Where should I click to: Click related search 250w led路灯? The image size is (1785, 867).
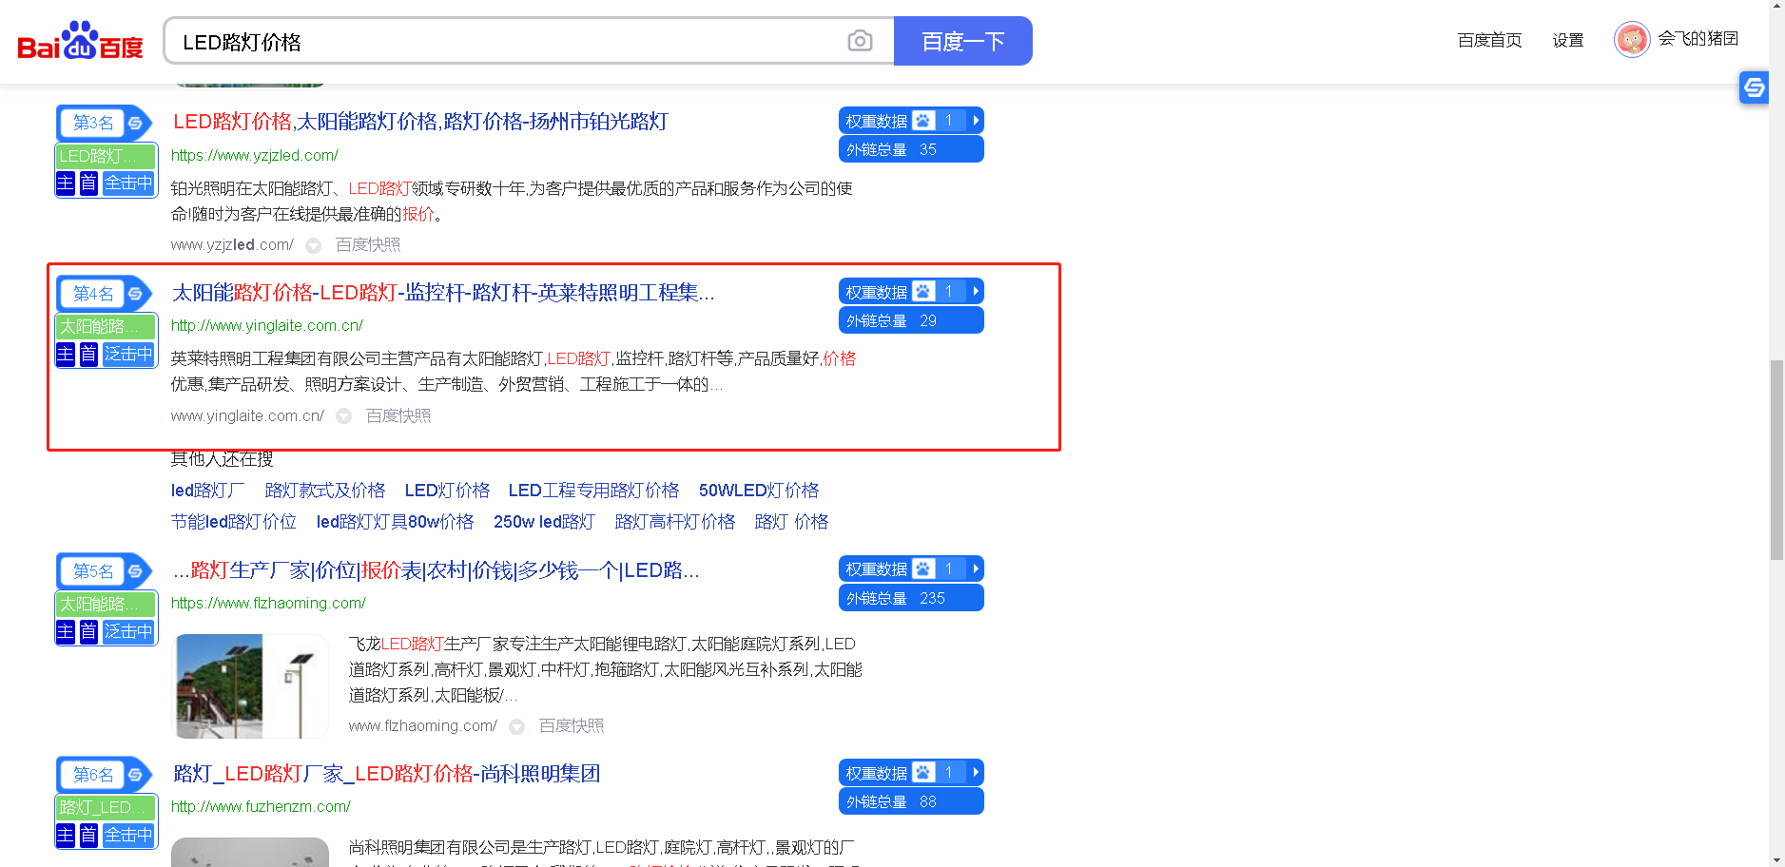point(544,522)
